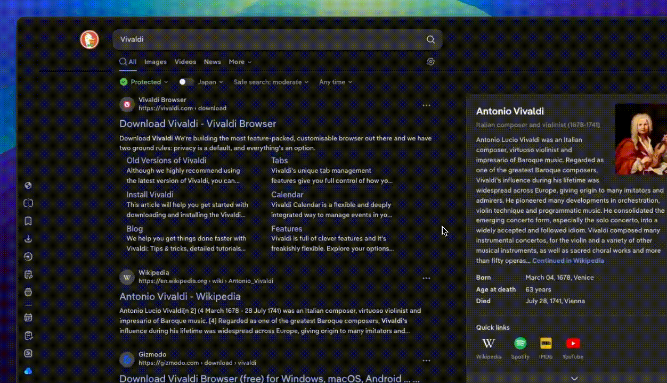Click the bracket-shaped panel icon in sidebar
This screenshot has width=667, height=383.
coord(28,203)
